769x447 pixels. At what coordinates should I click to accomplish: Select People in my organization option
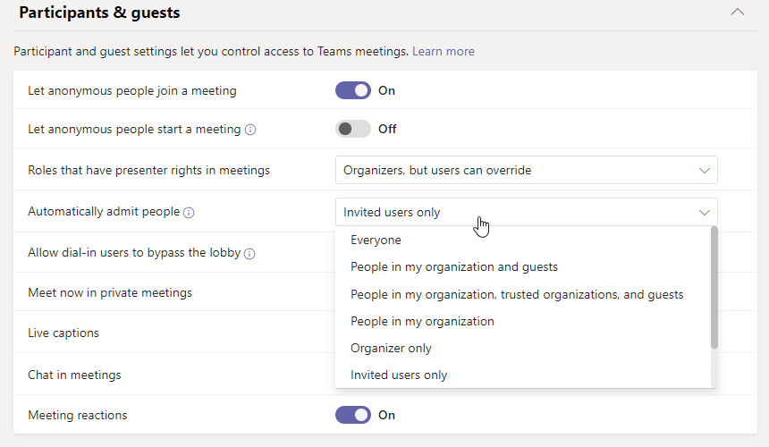point(422,321)
